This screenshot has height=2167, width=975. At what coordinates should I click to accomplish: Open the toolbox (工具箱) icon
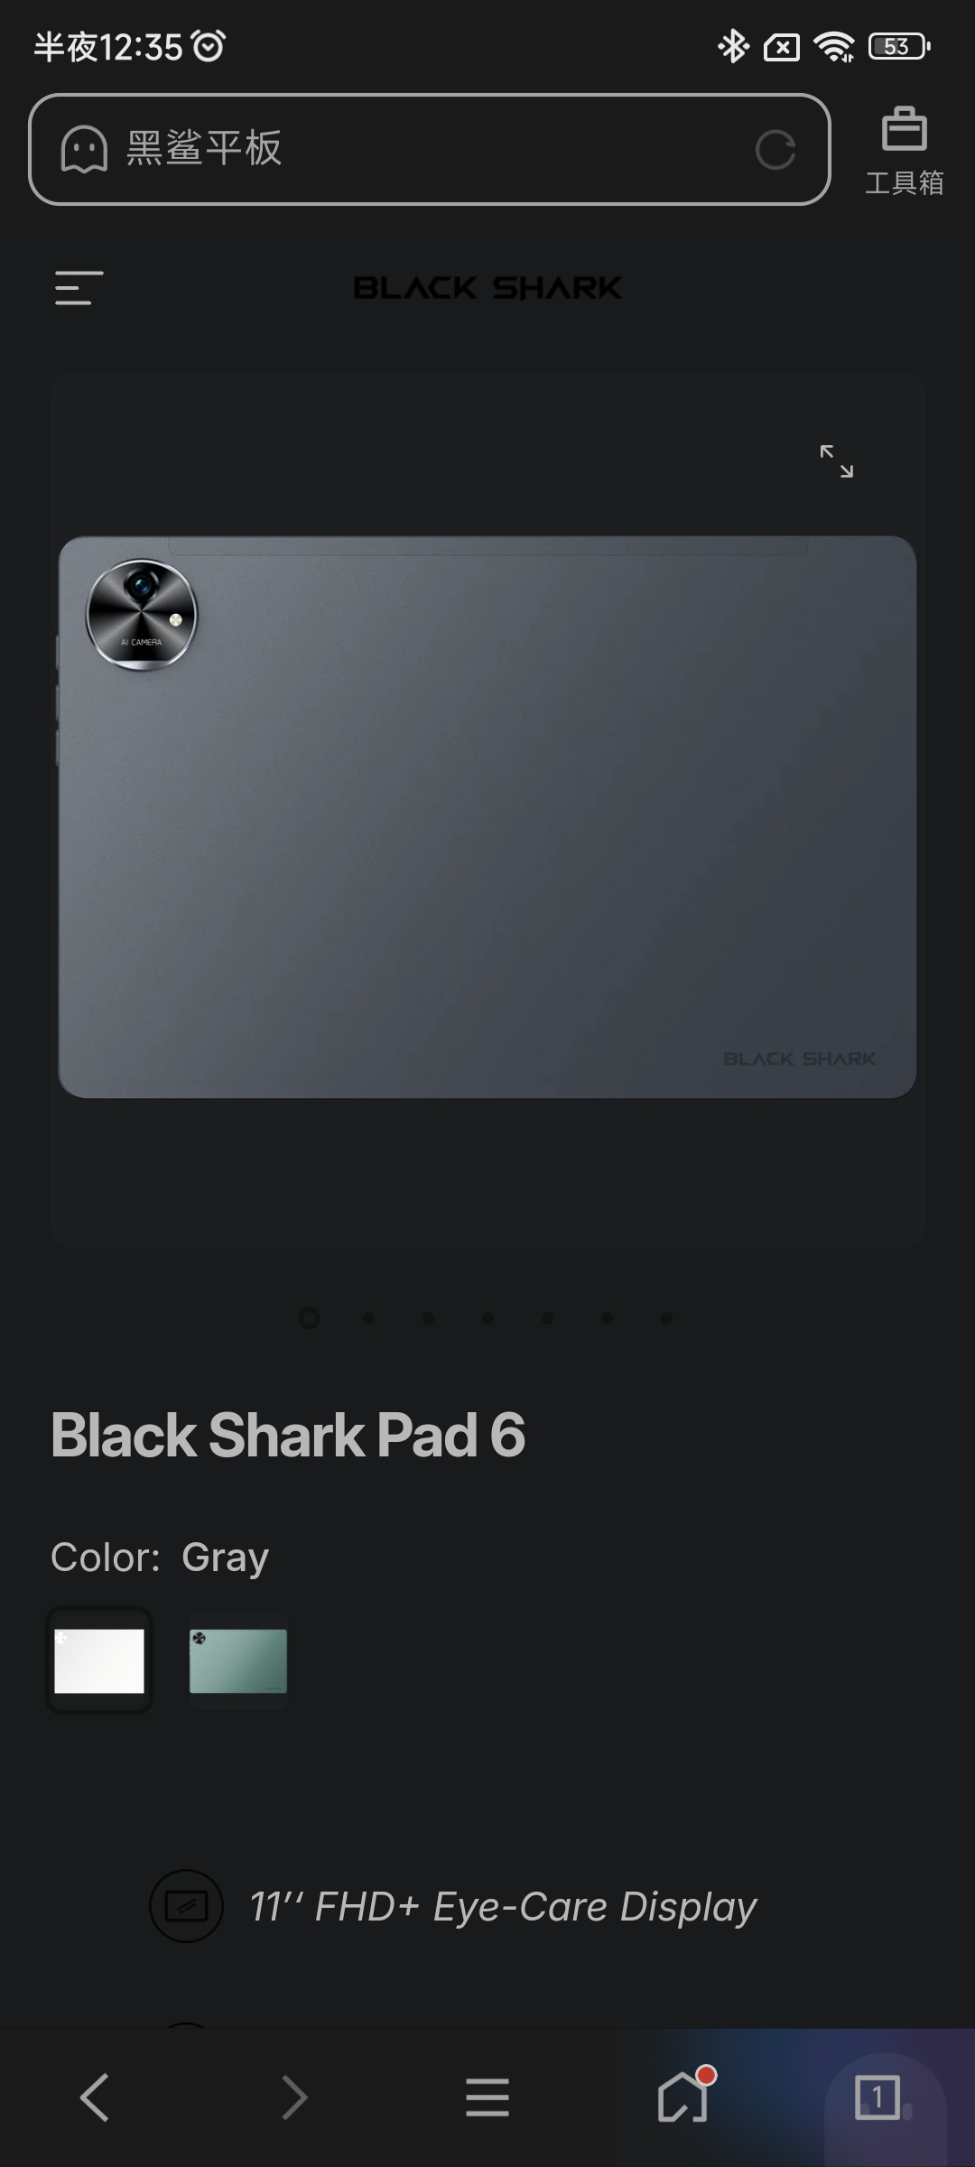point(904,151)
